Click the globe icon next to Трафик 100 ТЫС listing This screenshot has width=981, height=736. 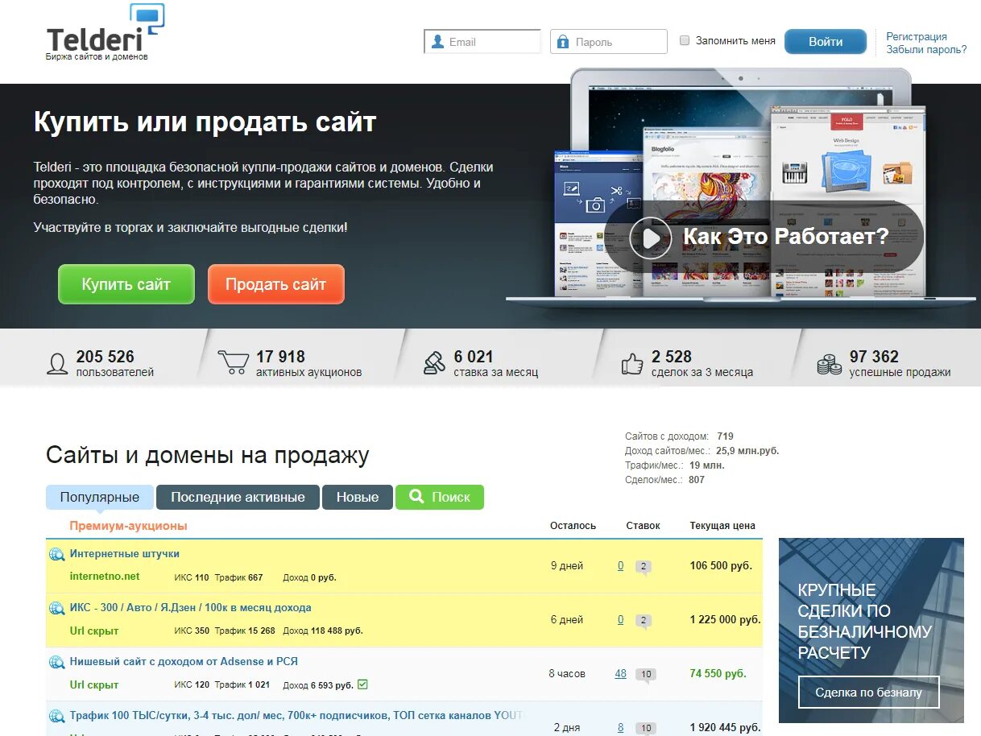click(x=56, y=716)
